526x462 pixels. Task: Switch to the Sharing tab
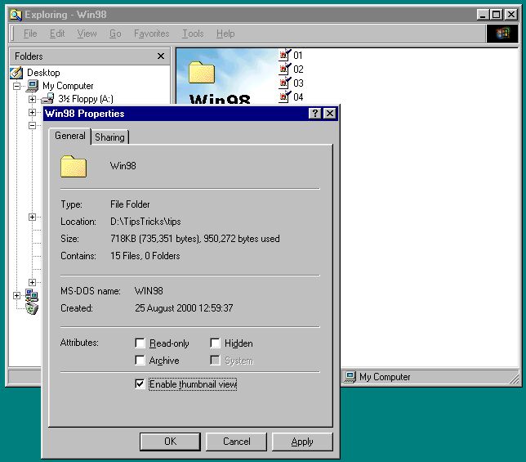pyautogui.click(x=109, y=137)
